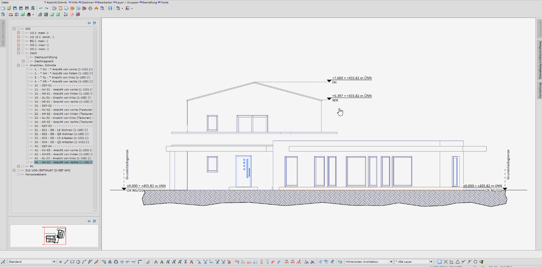Select the rectangle drawing tool
This screenshot has width=542, height=267.
[x=72, y=262]
